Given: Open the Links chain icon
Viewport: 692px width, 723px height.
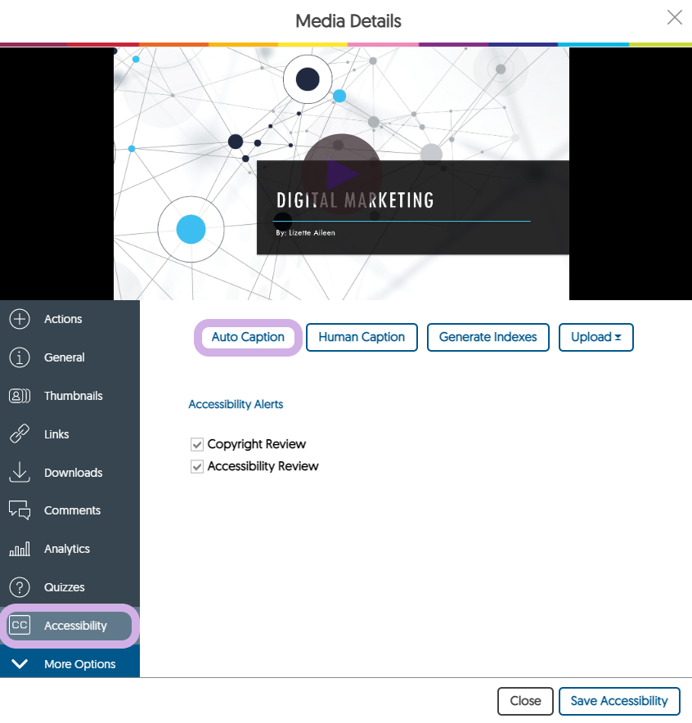Looking at the screenshot, I should click(x=20, y=434).
